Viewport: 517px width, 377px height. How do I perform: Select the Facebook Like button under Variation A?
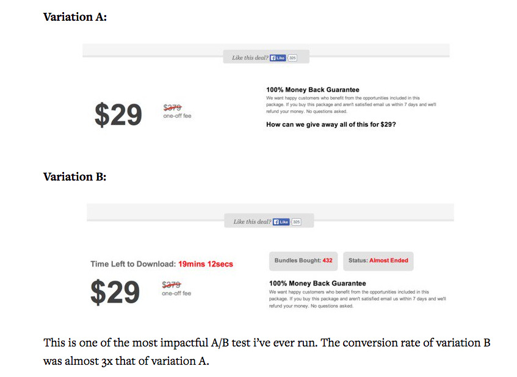point(278,57)
